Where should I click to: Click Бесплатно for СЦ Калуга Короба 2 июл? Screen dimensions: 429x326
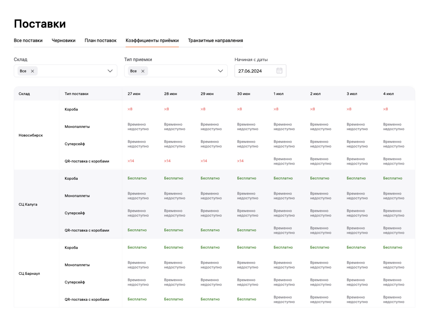(320, 178)
